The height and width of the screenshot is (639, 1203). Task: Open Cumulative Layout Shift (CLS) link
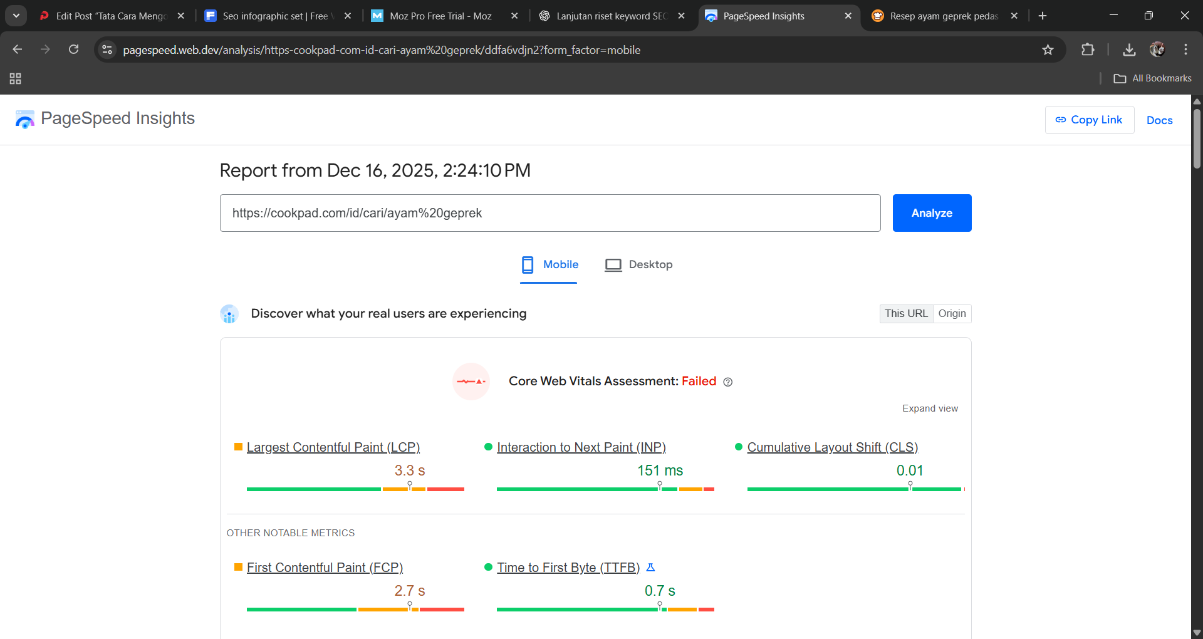coord(833,447)
